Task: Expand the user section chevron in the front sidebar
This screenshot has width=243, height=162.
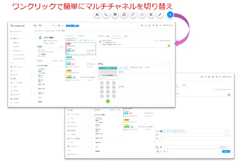Action: [31, 75]
